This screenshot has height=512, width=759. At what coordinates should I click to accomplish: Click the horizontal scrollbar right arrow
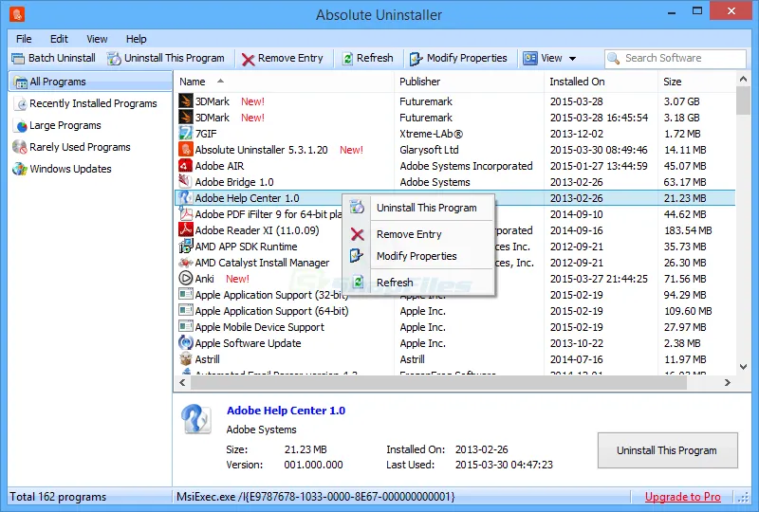click(727, 383)
